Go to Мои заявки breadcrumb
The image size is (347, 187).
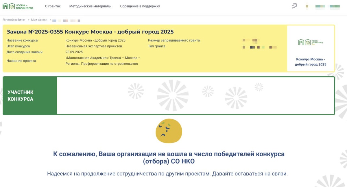39,20
